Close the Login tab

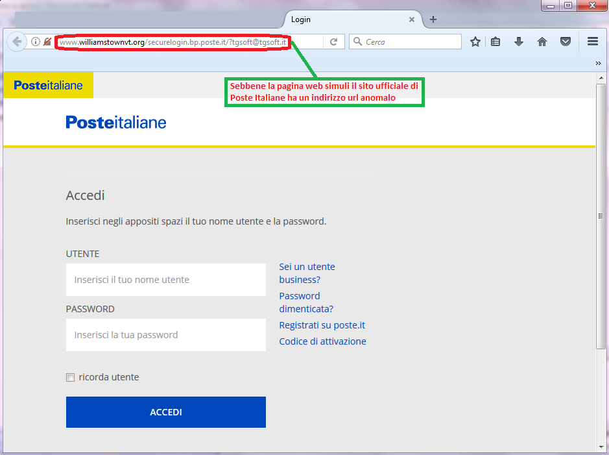(412, 19)
